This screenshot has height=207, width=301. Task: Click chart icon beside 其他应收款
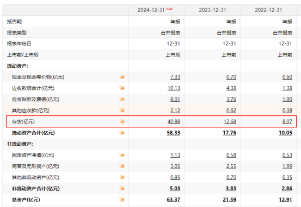pyautogui.click(x=122, y=111)
